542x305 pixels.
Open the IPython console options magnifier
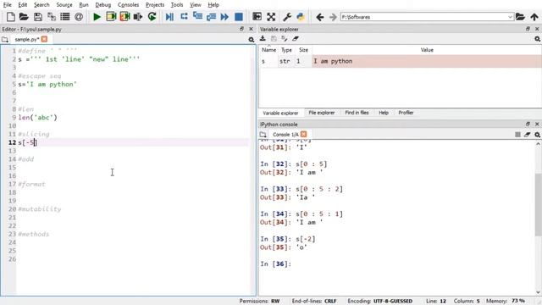click(x=537, y=135)
